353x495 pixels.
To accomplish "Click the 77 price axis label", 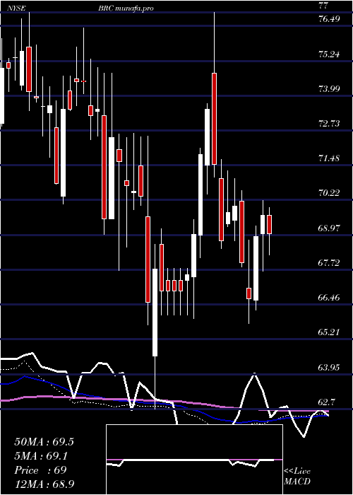I will pyautogui.click(x=323, y=6).
